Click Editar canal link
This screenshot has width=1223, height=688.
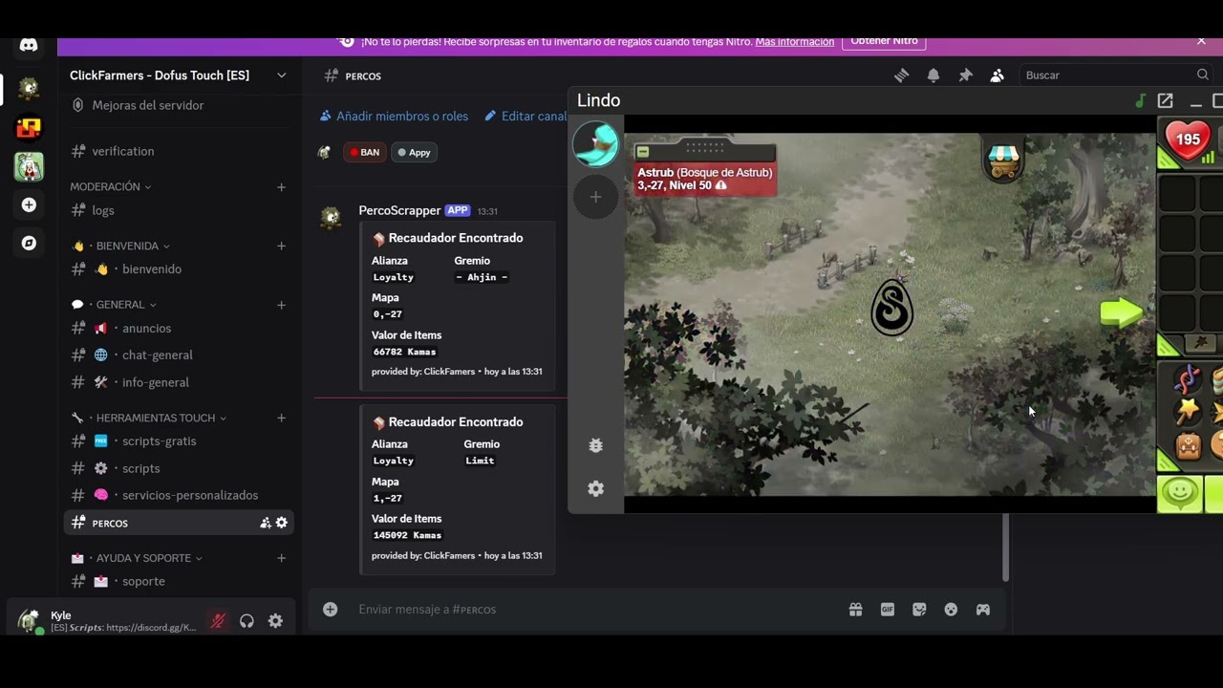(x=526, y=116)
